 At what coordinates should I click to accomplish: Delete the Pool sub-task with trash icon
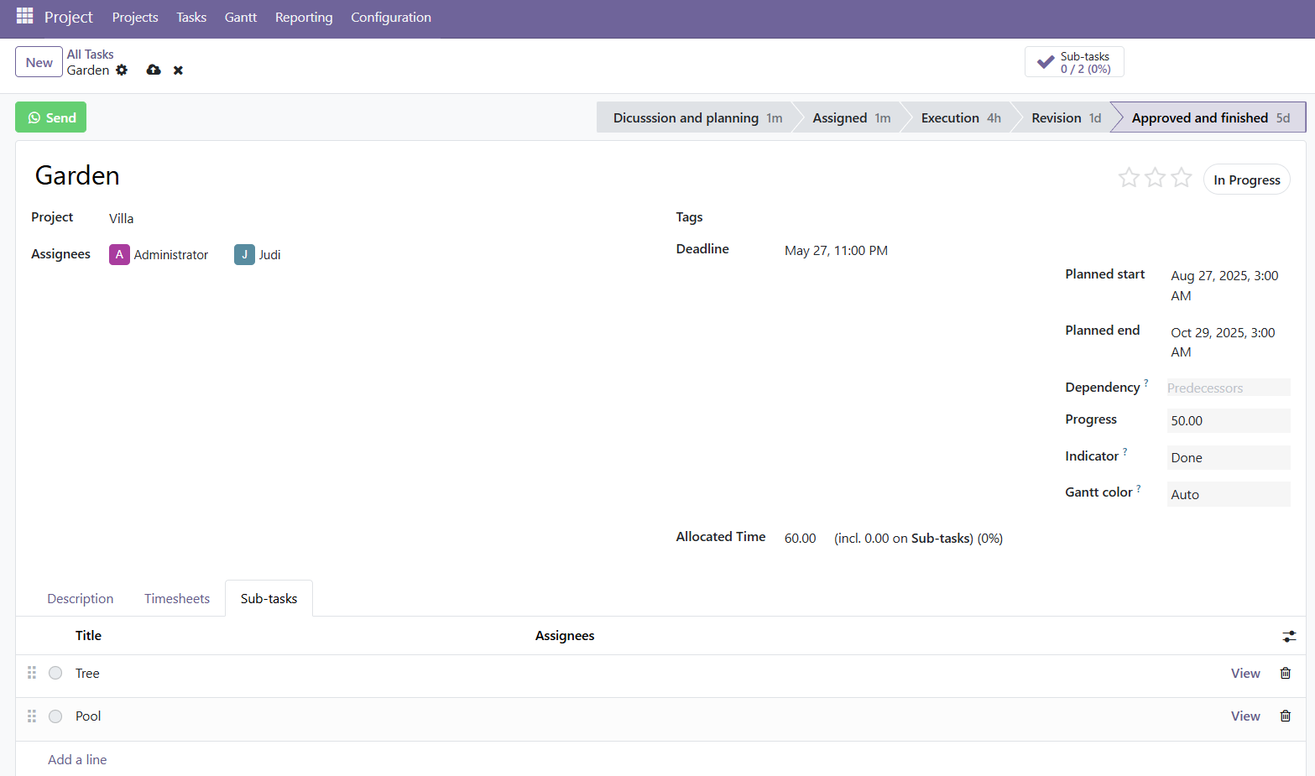[1286, 716]
